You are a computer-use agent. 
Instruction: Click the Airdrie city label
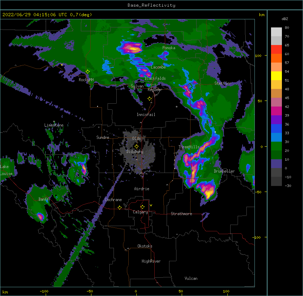pos(142,189)
